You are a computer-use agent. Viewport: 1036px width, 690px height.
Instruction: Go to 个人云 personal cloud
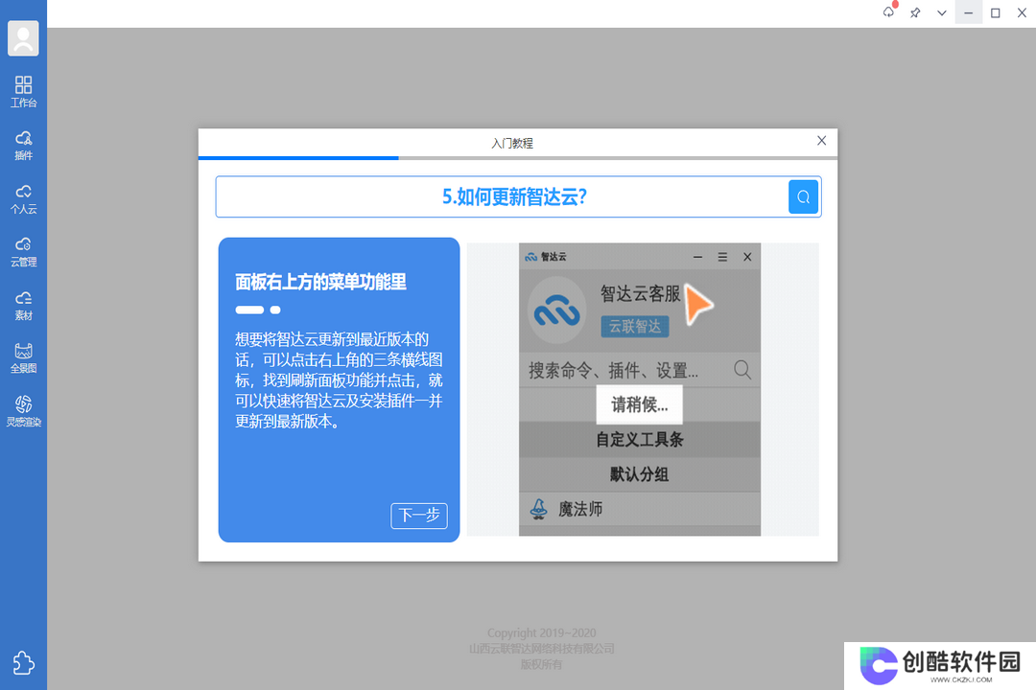(x=23, y=198)
